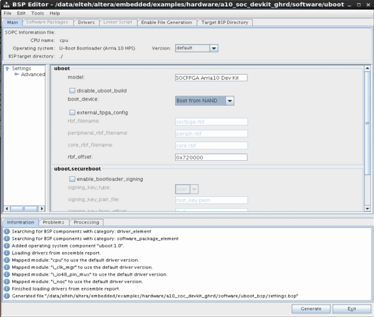Image resolution: width=374 pixels, height=317 pixels.
Task: Switch to the Drivers tab
Action: point(86,23)
